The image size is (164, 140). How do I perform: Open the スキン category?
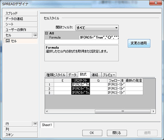coord(20,135)
